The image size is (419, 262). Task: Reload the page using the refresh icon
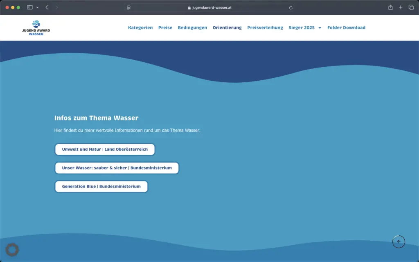(291, 7)
